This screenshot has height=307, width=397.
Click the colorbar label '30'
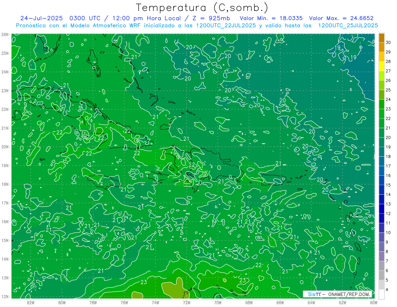tap(388, 42)
